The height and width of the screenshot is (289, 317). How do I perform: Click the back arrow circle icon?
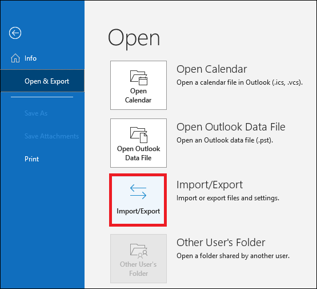coord(15,33)
